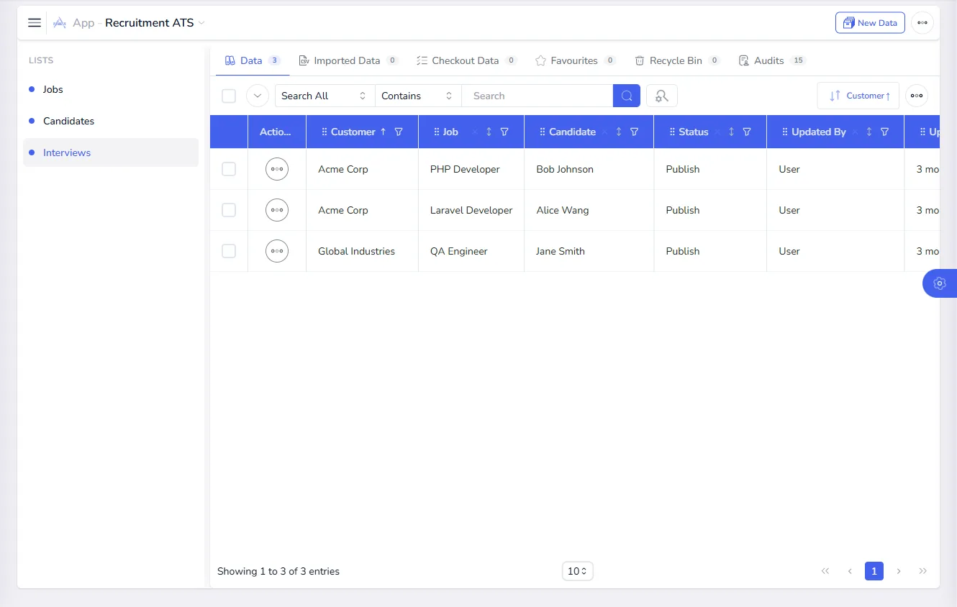Image resolution: width=957 pixels, height=607 pixels.
Task: Open the advanced search icon button
Action: [x=662, y=96]
